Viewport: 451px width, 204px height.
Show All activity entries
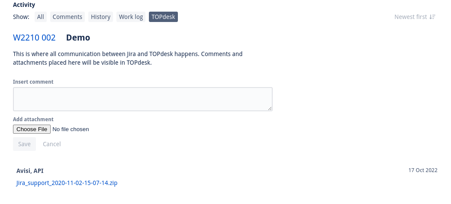pyautogui.click(x=41, y=17)
